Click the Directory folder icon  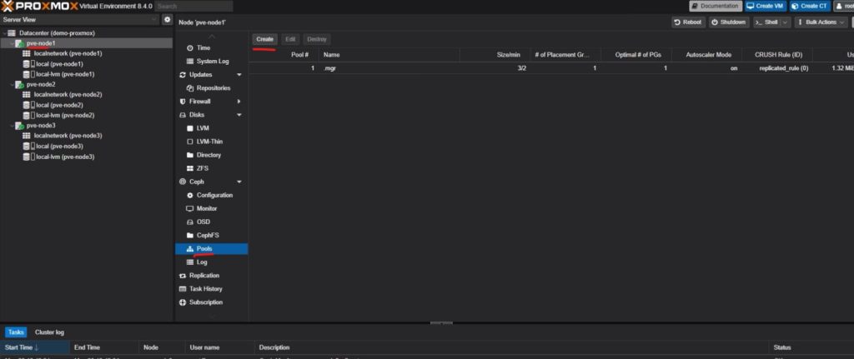[190, 155]
